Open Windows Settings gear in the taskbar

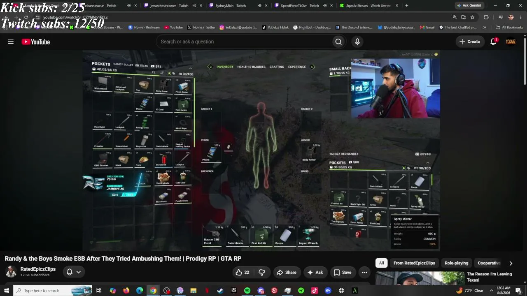click(341, 291)
